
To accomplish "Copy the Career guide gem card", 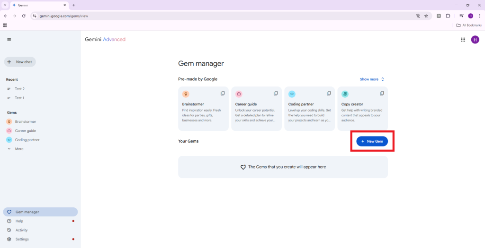I will click(x=276, y=93).
